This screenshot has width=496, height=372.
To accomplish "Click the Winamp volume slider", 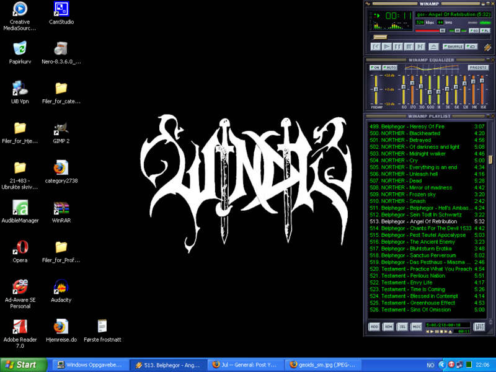I will click(x=430, y=30).
